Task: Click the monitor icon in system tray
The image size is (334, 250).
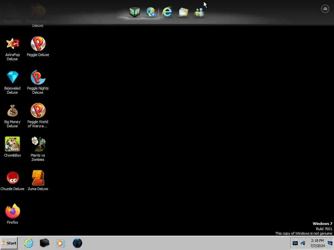Action: click(x=295, y=243)
